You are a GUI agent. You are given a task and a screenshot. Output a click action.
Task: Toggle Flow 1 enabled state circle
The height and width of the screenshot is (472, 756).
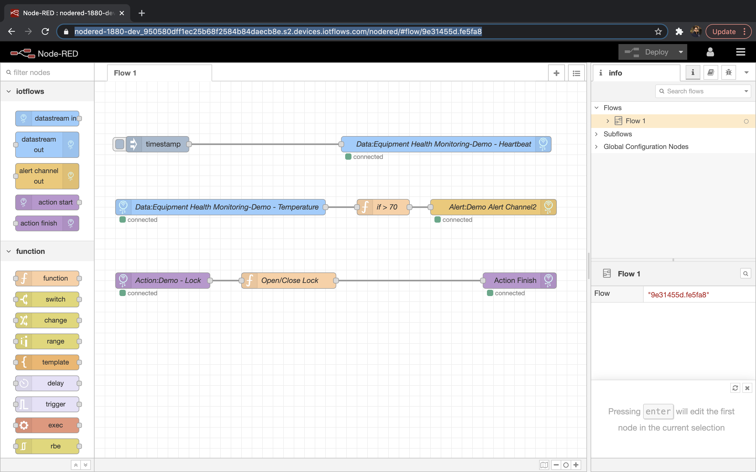(746, 121)
